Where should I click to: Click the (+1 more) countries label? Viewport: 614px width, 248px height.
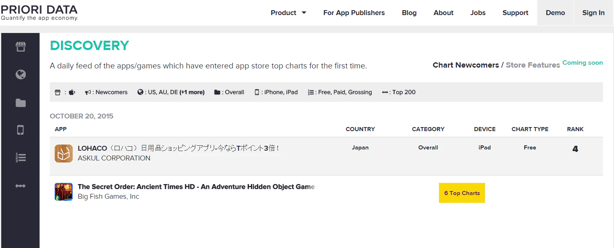pyautogui.click(x=192, y=92)
